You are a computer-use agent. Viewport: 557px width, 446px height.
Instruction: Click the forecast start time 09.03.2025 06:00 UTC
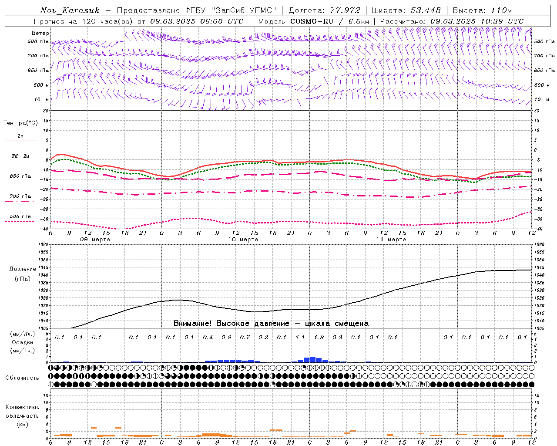pyautogui.click(x=197, y=21)
